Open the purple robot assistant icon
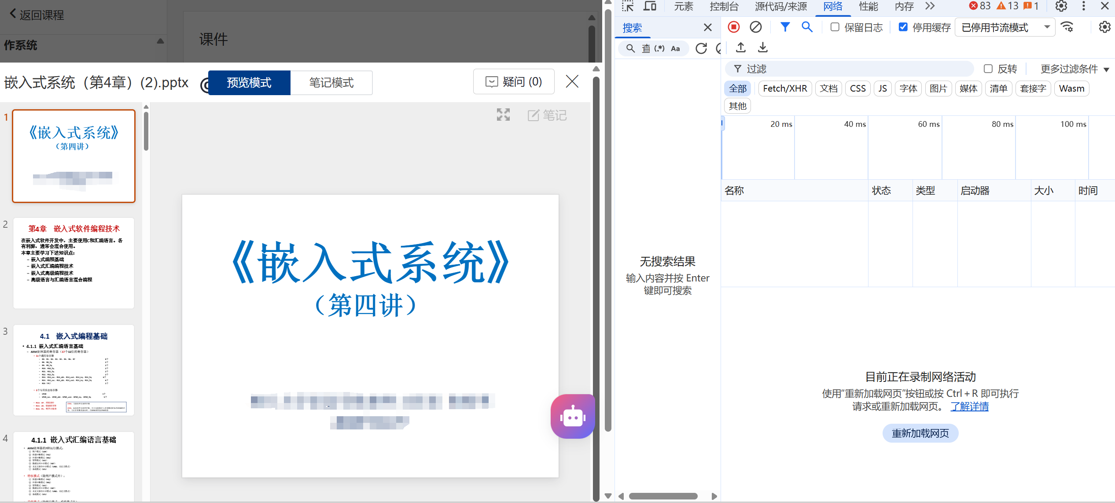 point(572,417)
